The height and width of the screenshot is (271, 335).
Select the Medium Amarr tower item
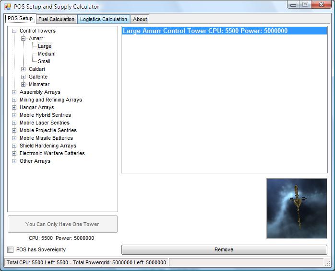[47, 54]
